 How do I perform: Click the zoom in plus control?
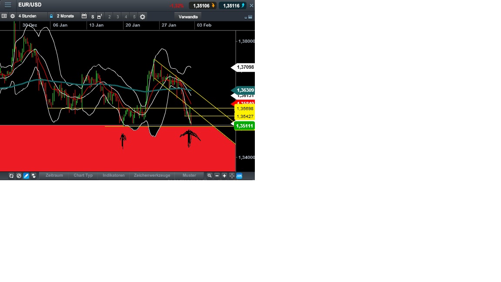click(x=224, y=175)
